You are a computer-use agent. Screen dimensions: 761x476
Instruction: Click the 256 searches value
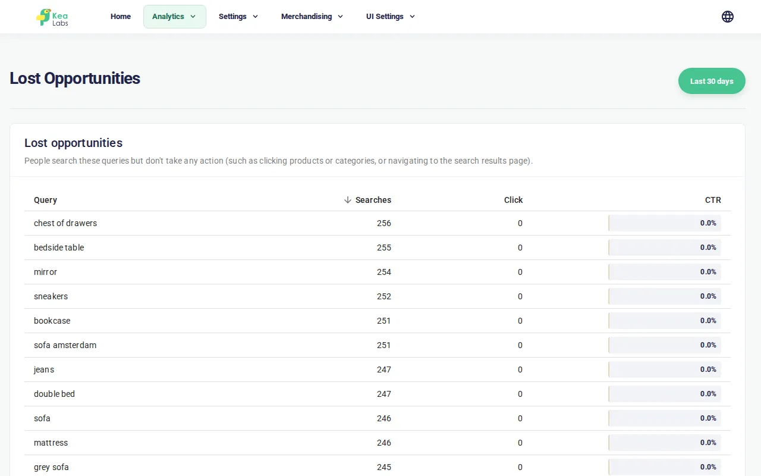384,223
